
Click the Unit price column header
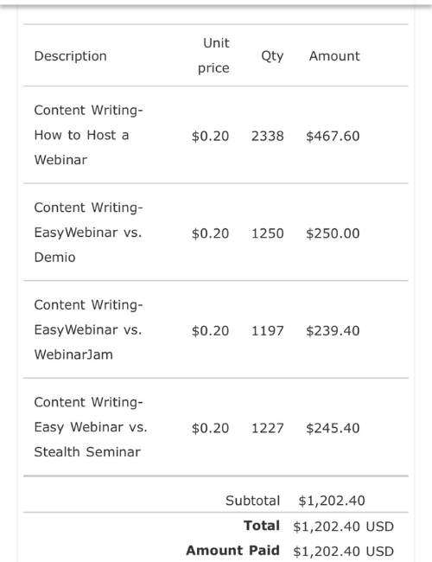pos(214,55)
